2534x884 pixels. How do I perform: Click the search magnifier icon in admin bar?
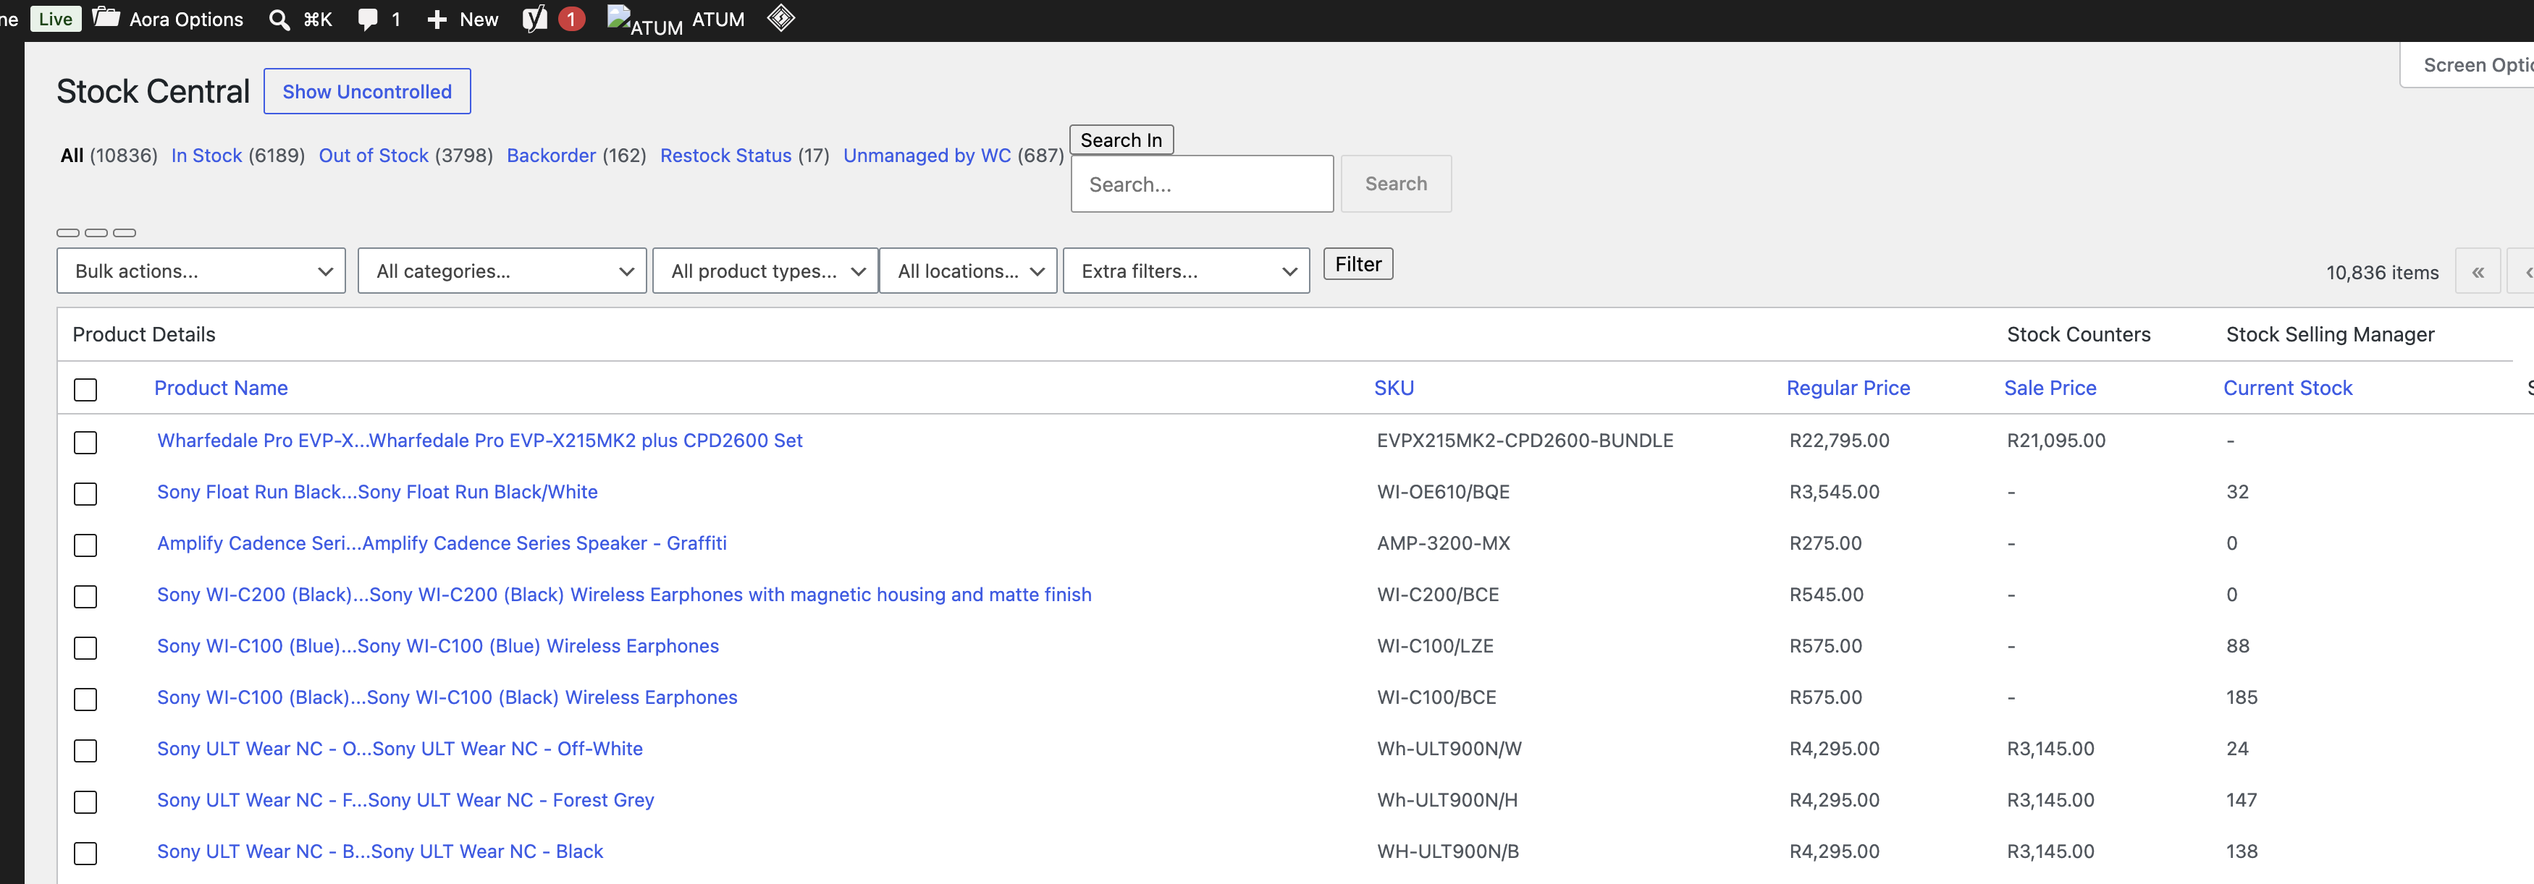pos(279,20)
